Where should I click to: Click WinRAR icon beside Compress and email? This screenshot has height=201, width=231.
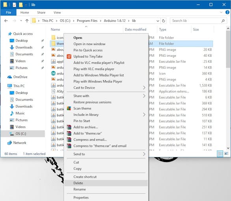(69, 140)
